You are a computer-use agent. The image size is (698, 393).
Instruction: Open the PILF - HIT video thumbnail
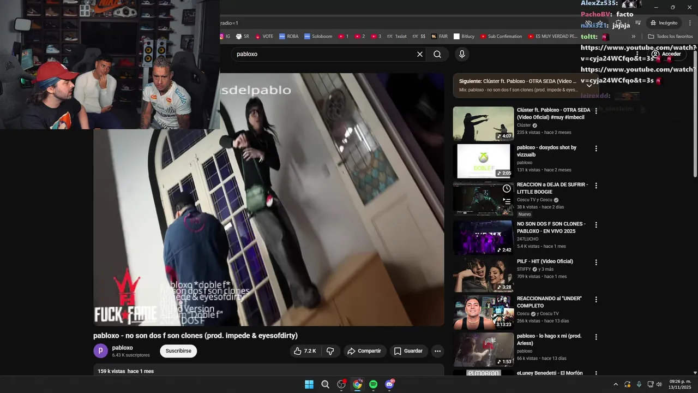pyautogui.click(x=483, y=275)
